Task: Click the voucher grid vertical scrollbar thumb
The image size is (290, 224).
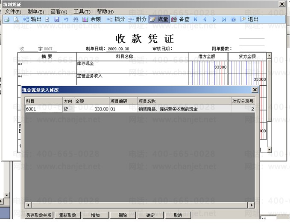Action: coord(269,90)
